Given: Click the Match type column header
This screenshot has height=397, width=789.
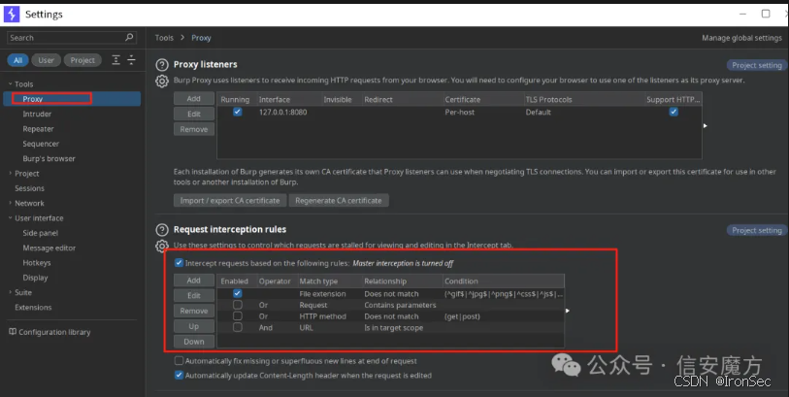Looking at the screenshot, I should click(x=329, y=281).
